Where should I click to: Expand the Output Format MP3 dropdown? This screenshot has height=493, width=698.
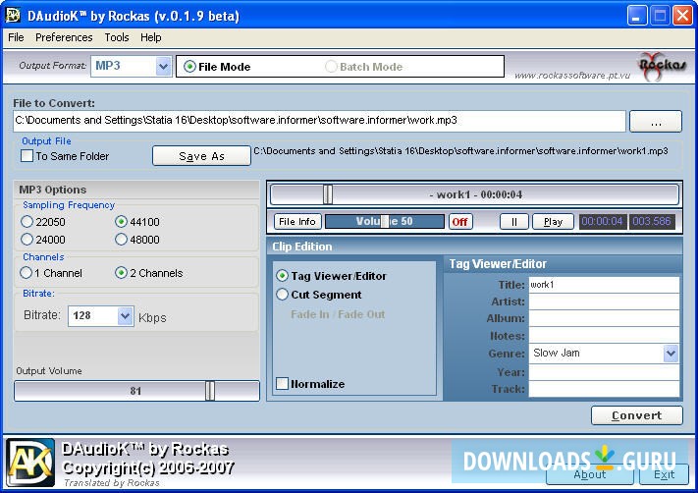click(x=163, y=67)
